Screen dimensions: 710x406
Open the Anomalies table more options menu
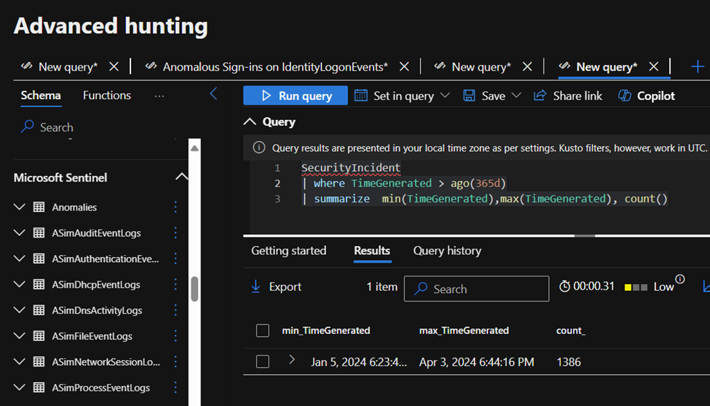pos(175,207)
